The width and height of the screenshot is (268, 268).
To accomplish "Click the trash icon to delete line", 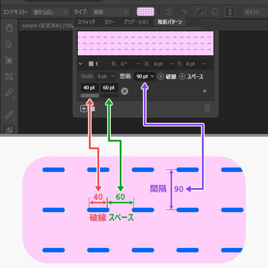I will 207,109.
